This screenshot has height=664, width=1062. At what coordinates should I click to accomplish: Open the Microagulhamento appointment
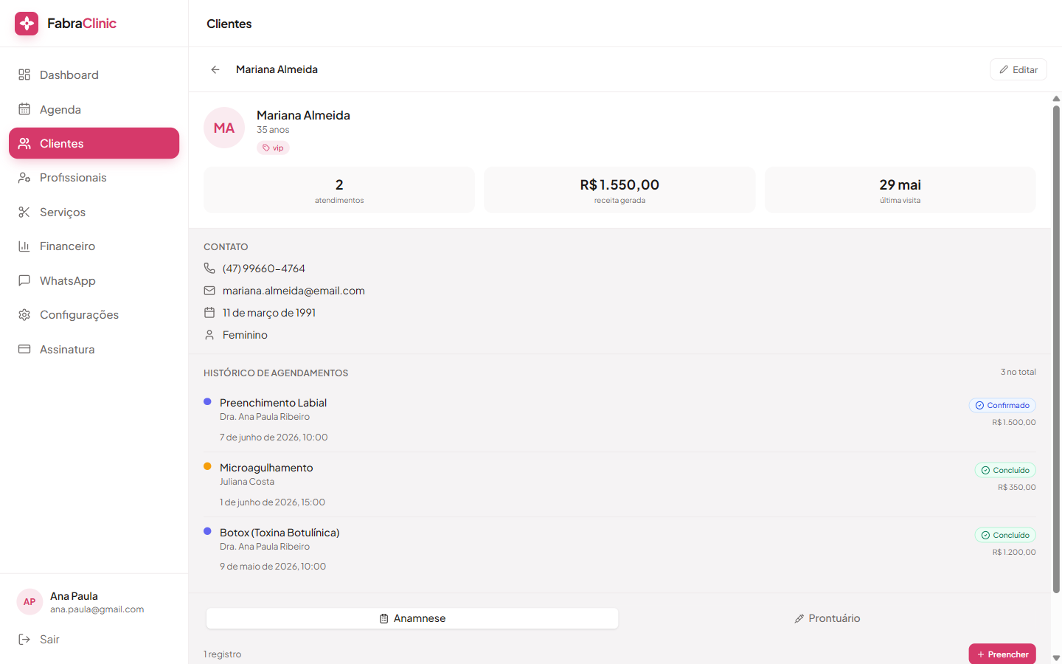pyautogui.click(x=619, y=485)
